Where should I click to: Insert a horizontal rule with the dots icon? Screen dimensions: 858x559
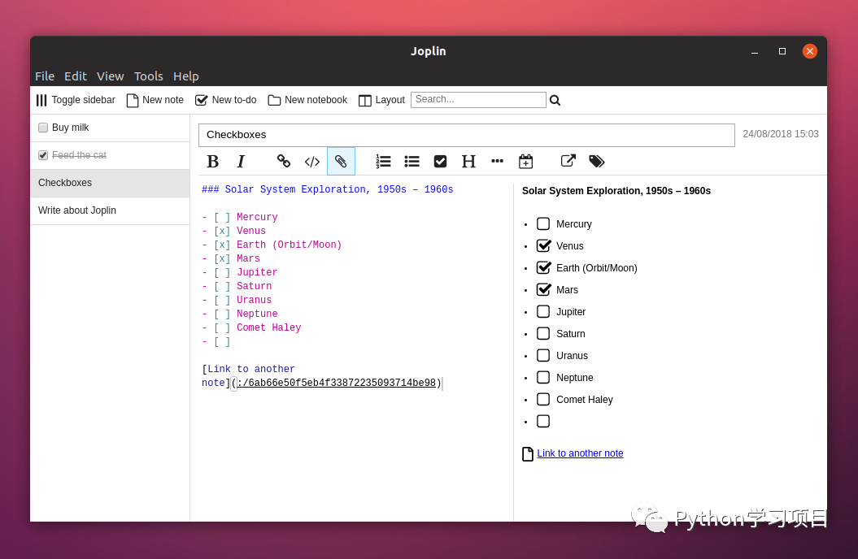click(x=497, y=161)
